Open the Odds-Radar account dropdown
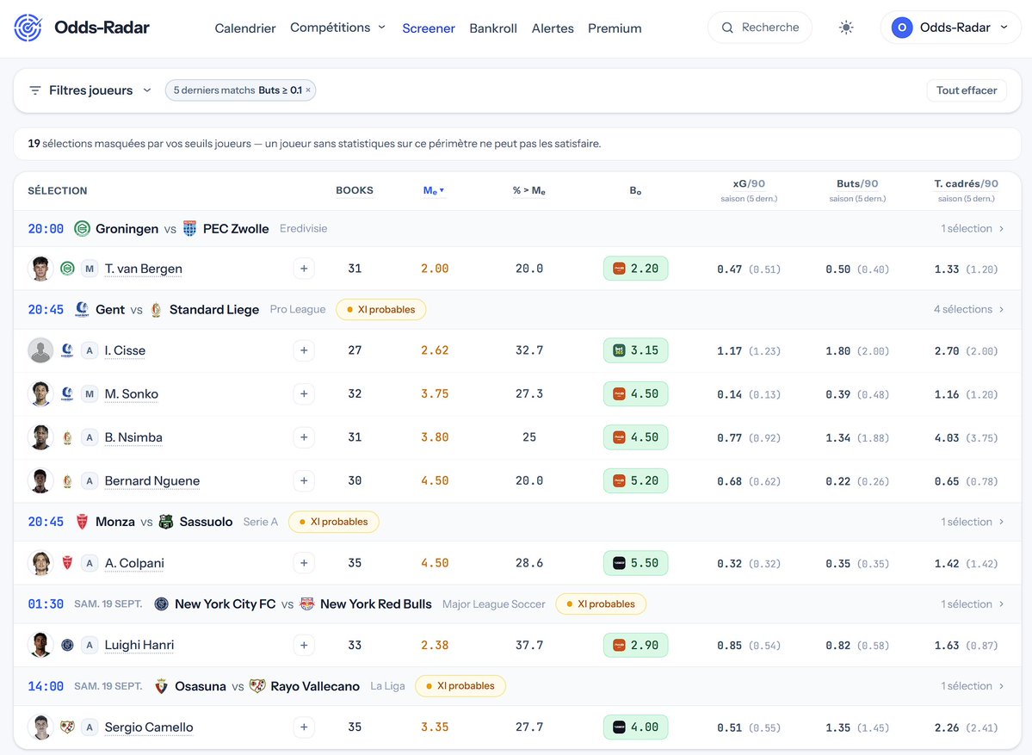Screen dimensions: 1032x755 point(950,28)
